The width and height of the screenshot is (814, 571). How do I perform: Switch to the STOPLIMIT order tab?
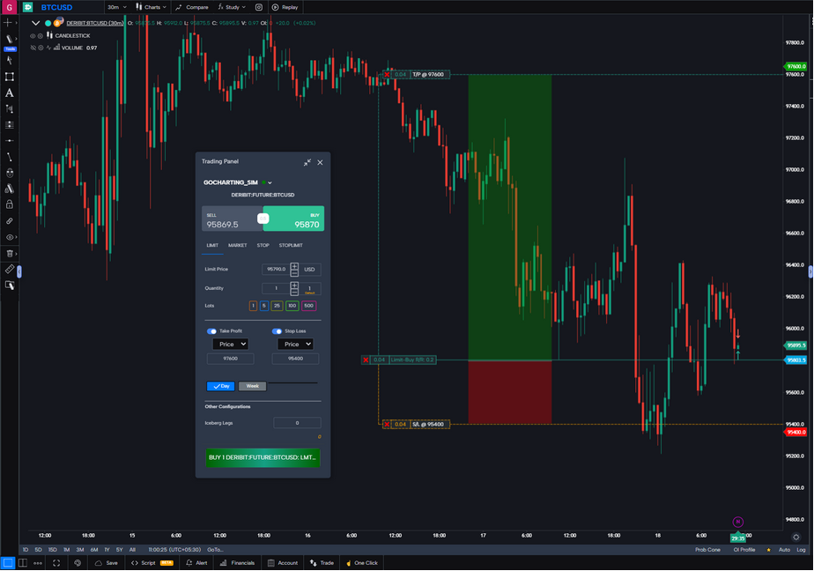291,245
